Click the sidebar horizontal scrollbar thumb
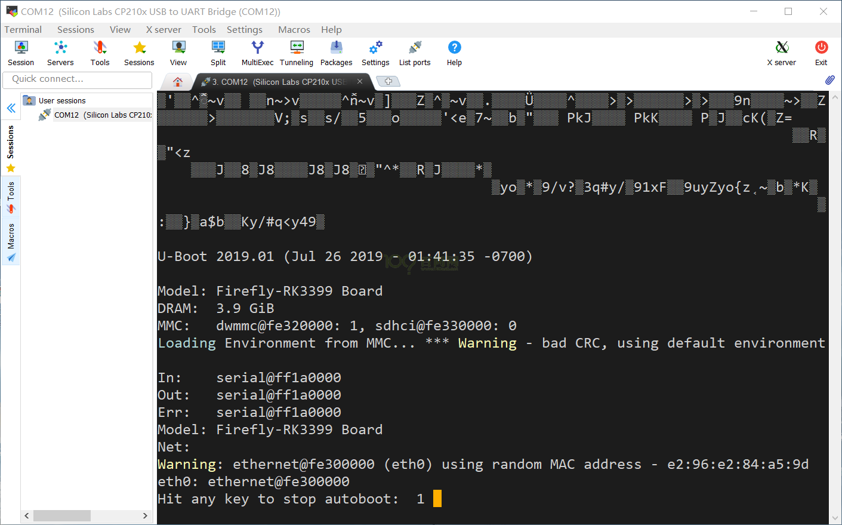The height and width of the screenshot is (525, 842). point(62,515)
